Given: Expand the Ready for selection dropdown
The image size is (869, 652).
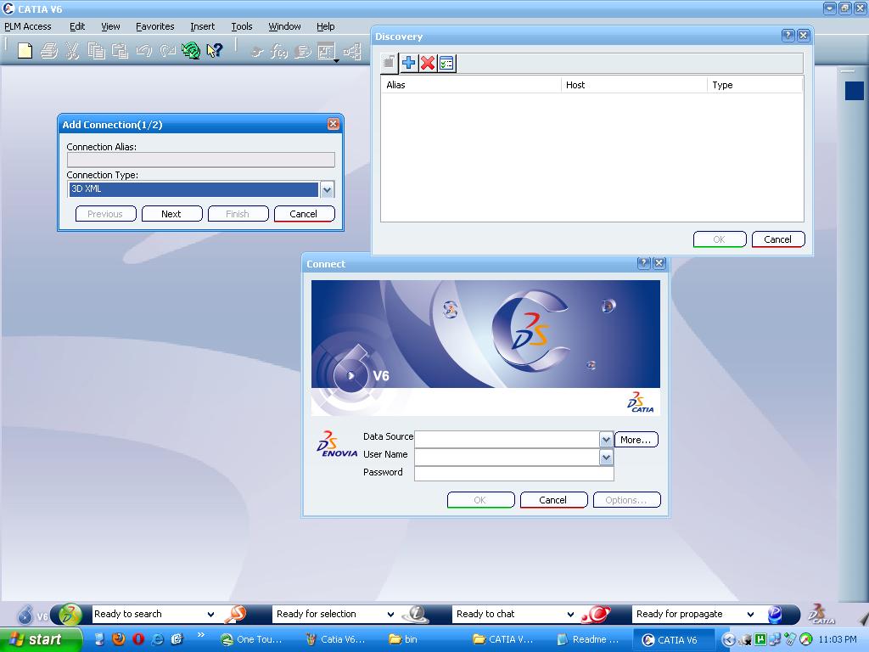Looking at the screenshot, I should (390, 615).
